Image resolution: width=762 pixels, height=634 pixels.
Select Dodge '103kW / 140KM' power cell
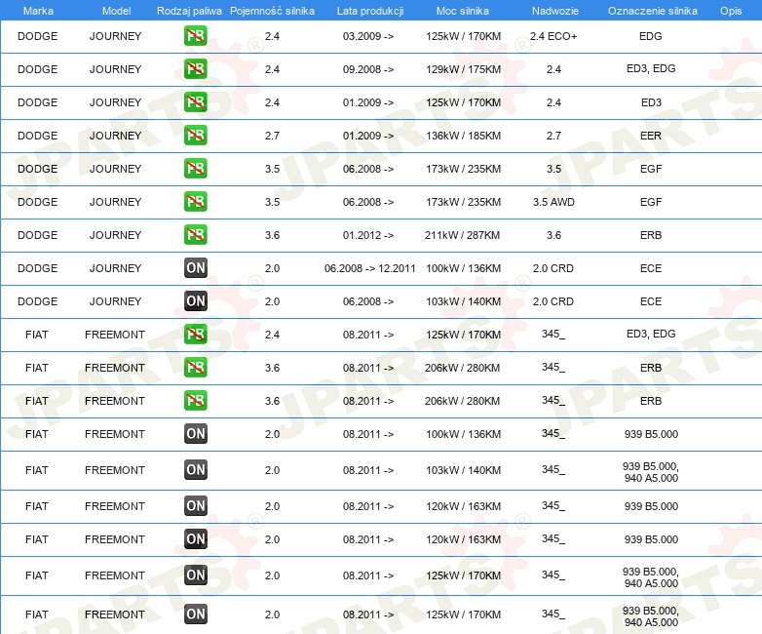(x=463, y=301)
